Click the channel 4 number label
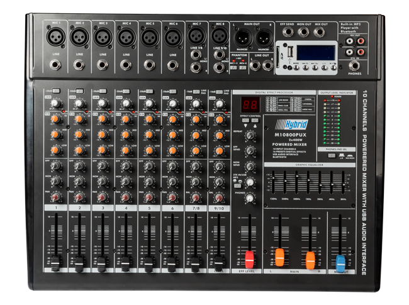 pos(125,208)
